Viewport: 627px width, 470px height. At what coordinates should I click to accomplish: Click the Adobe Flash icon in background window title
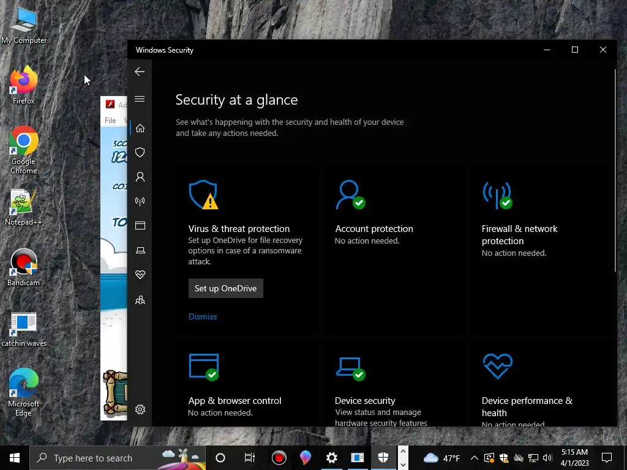click(x=110, y=104)
